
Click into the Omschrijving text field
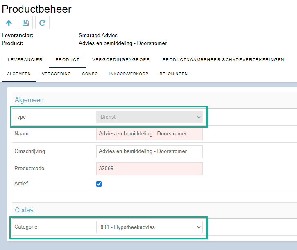[x=150, y=151]
